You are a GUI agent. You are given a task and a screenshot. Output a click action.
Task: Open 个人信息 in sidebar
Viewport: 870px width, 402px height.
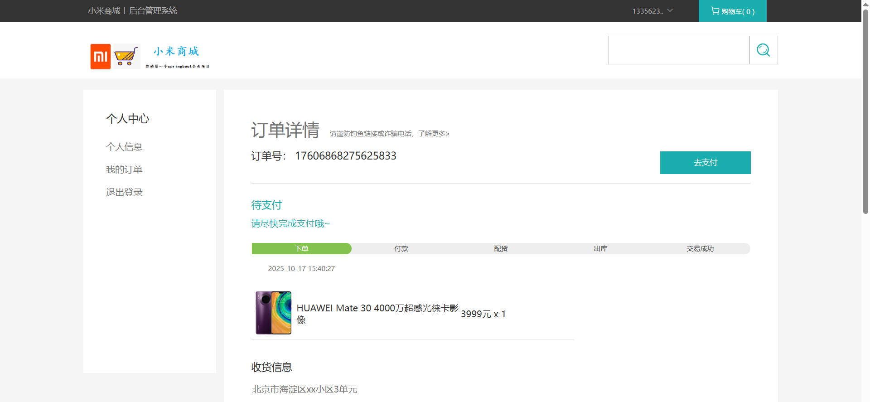124,146
